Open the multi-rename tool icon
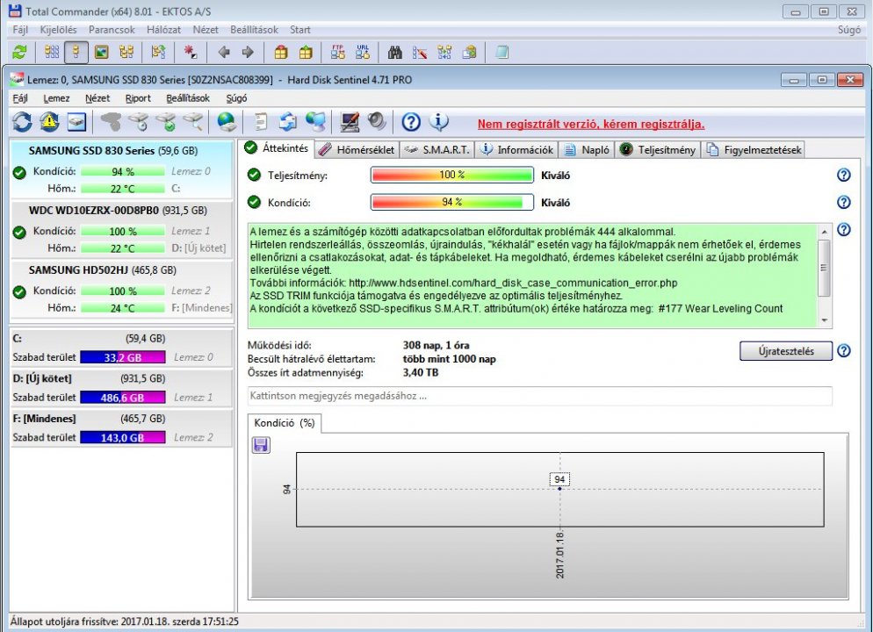The width and height of the screenshot is (873, 632). 420,53
